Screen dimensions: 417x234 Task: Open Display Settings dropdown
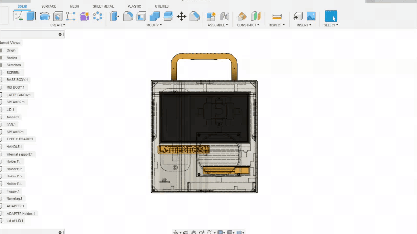(x=221, y=233)
